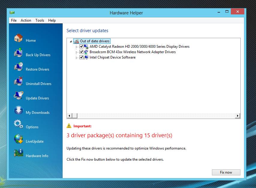Click the yellow Important warning triangle icon

[69, 126]
